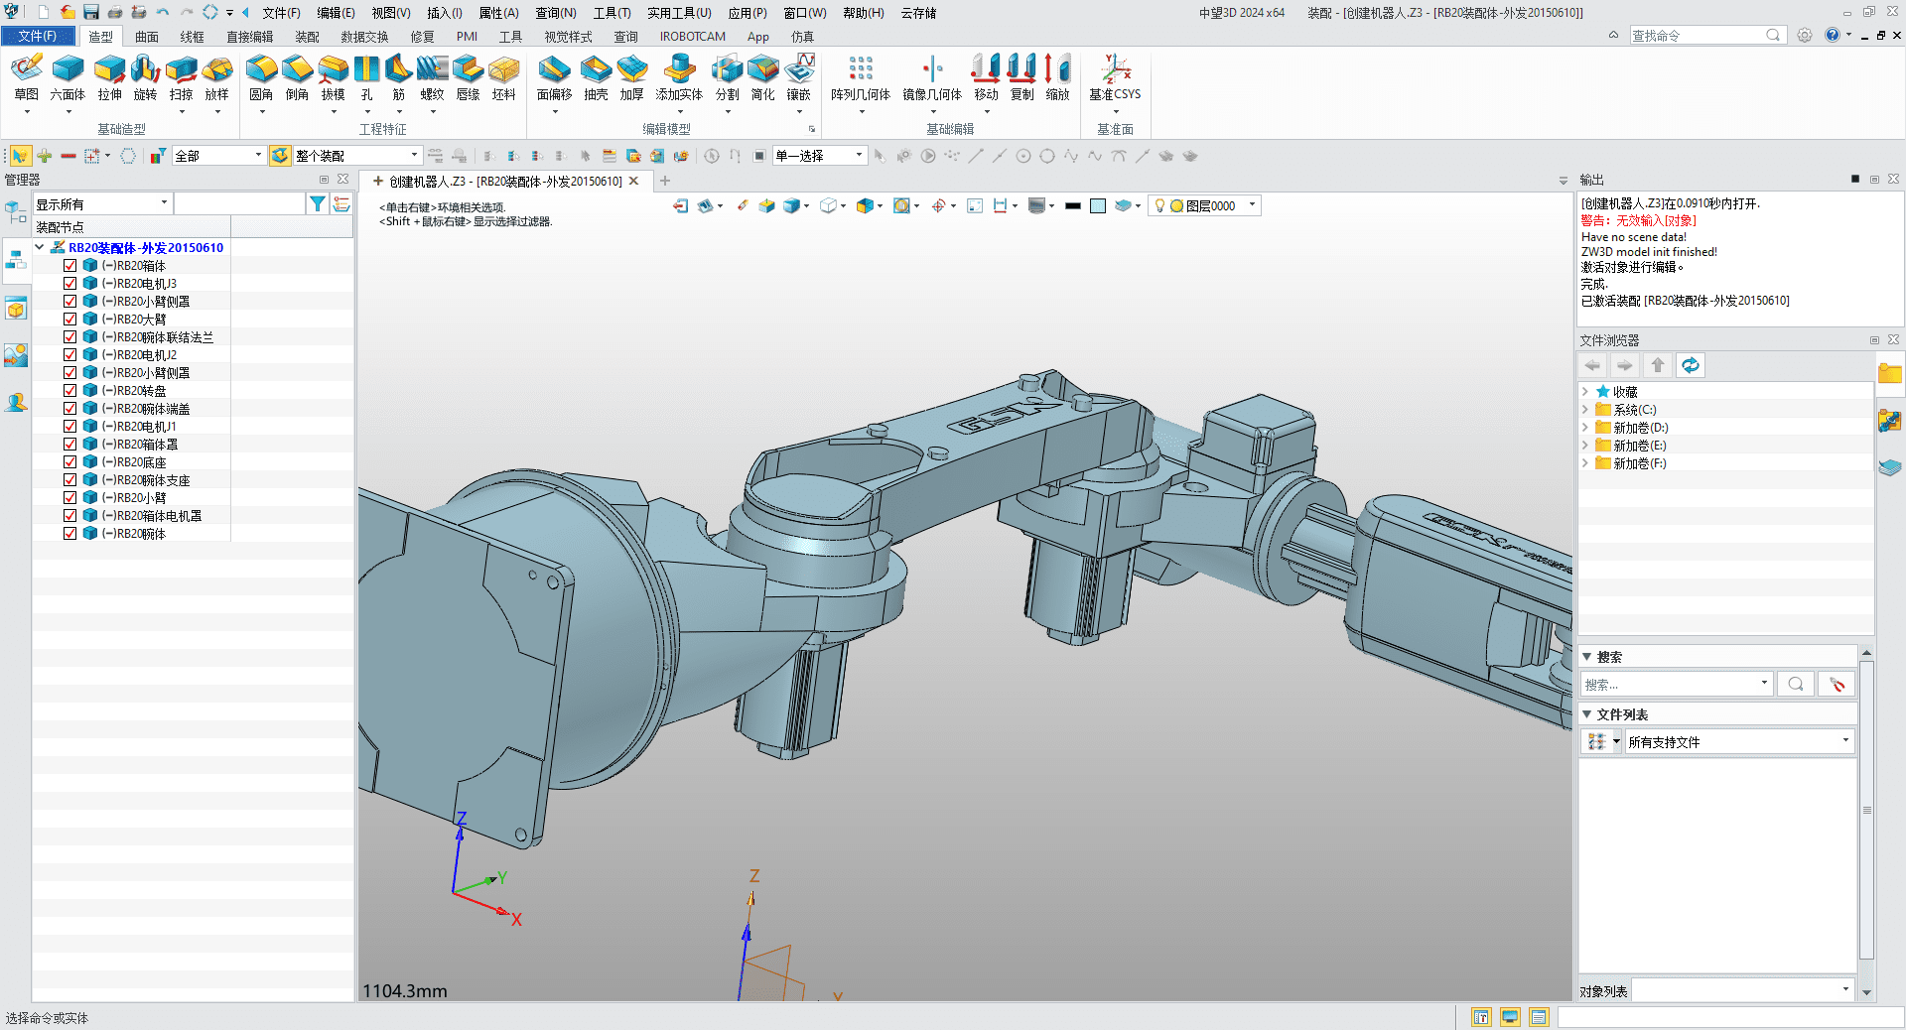Uncheck the RB20电机J2 checkbox
Viewport: 1906px width, 1030px height.
pyautogui.click(x=69, y=354)
